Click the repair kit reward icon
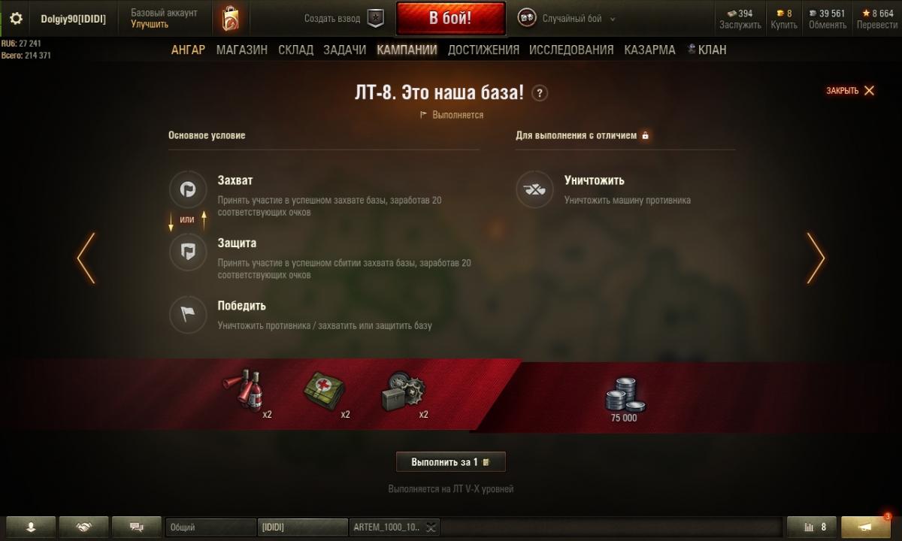 (404, 391)
